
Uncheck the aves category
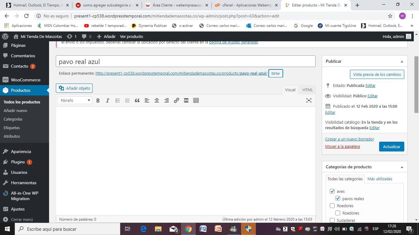(x=332, y=191)
